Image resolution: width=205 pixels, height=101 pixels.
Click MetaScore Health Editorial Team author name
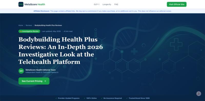[40, 70]
